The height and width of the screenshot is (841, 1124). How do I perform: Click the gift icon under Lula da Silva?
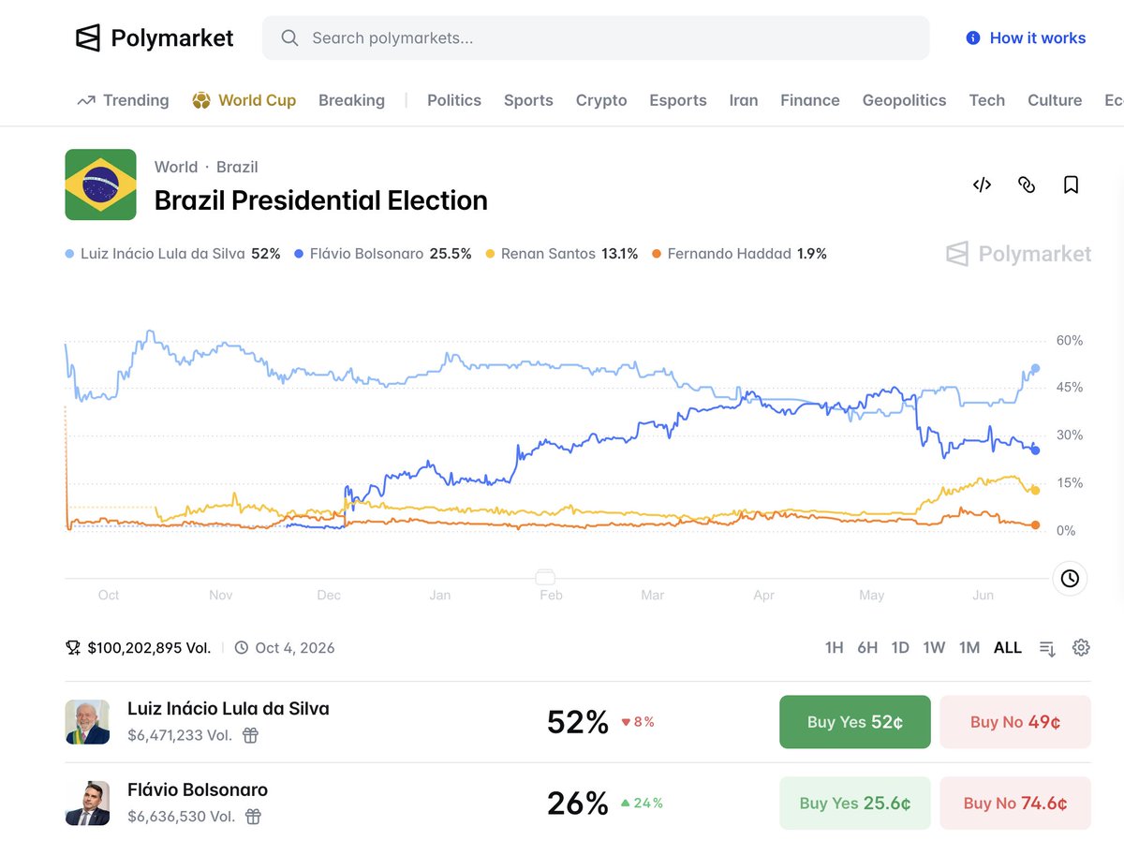[x=250, y=735]
